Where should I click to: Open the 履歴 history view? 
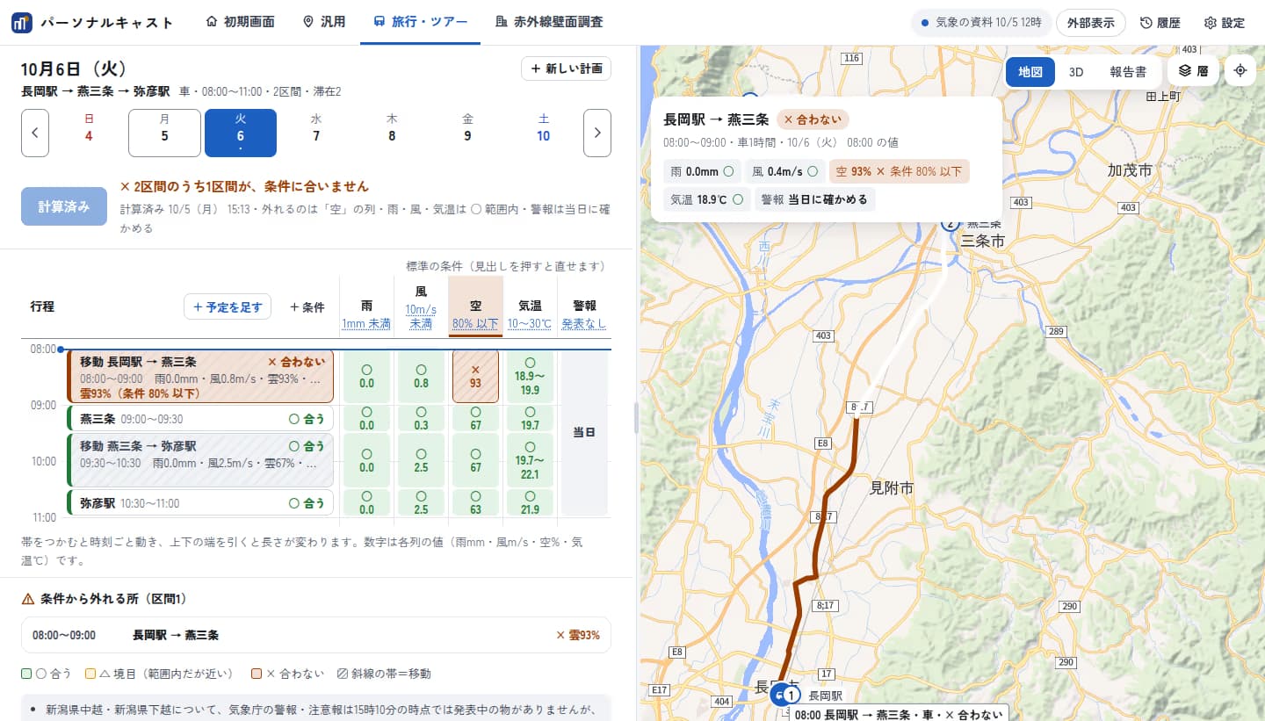(x=1160, y=23)
